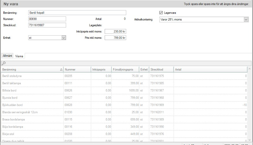
Task: Click barcode 731161967
Action: (x=157, y=90)
